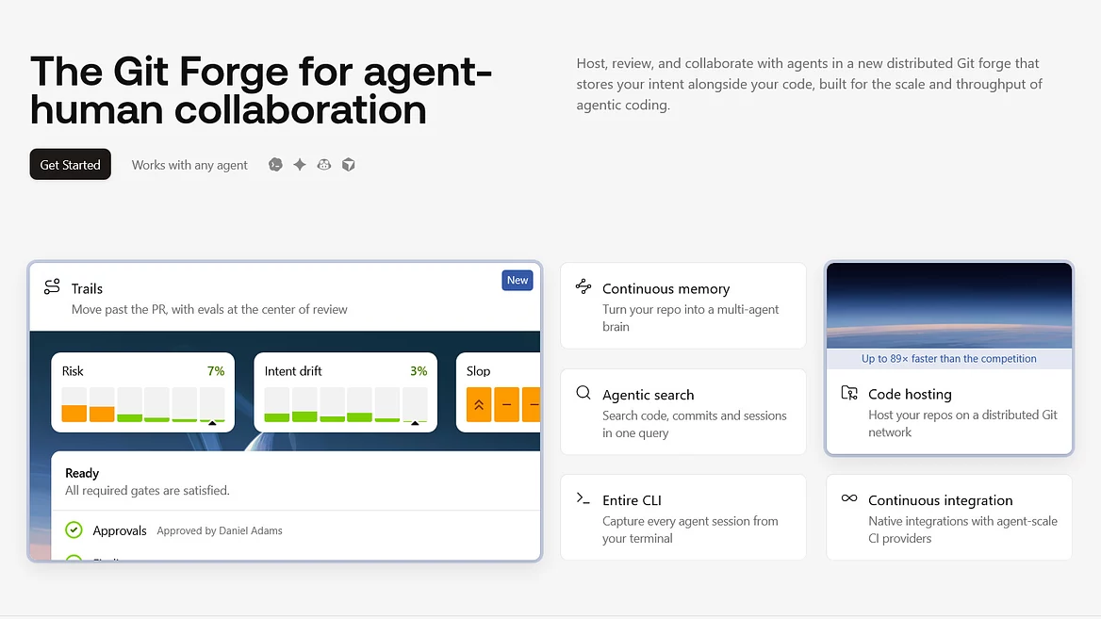Click the Continuous integration infinity icon
Viewport: 1101px width, 619px height.
pos(849,498)
